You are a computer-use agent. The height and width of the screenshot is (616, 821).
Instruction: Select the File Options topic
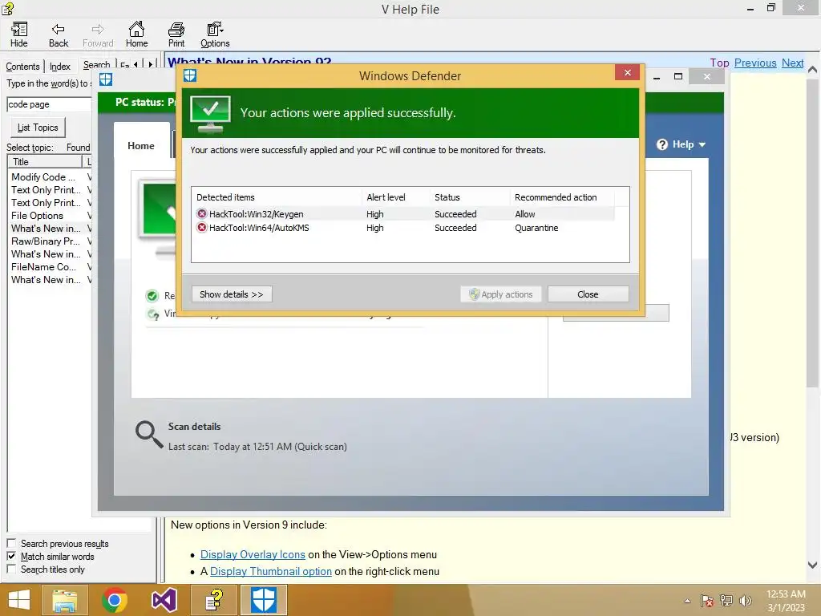(37, 215)
